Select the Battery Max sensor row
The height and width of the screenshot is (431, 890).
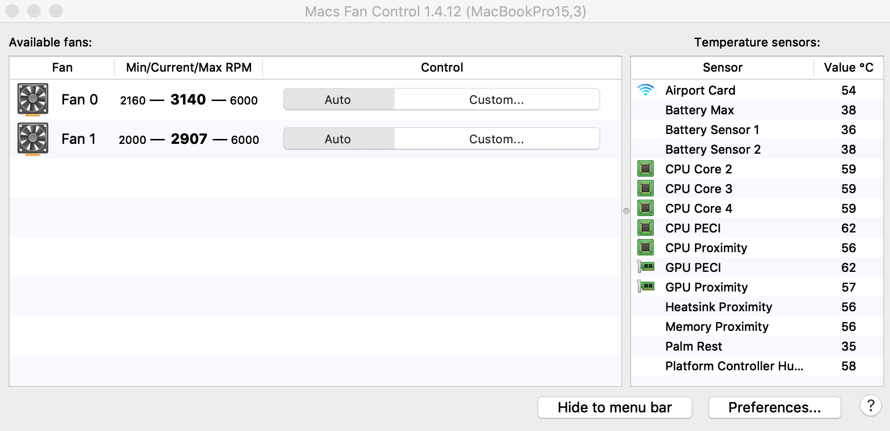coord(757,110)
